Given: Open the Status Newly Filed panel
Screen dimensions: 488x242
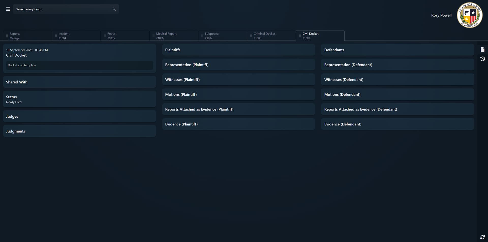Looking at the screenshot, I should coord(79,99).
